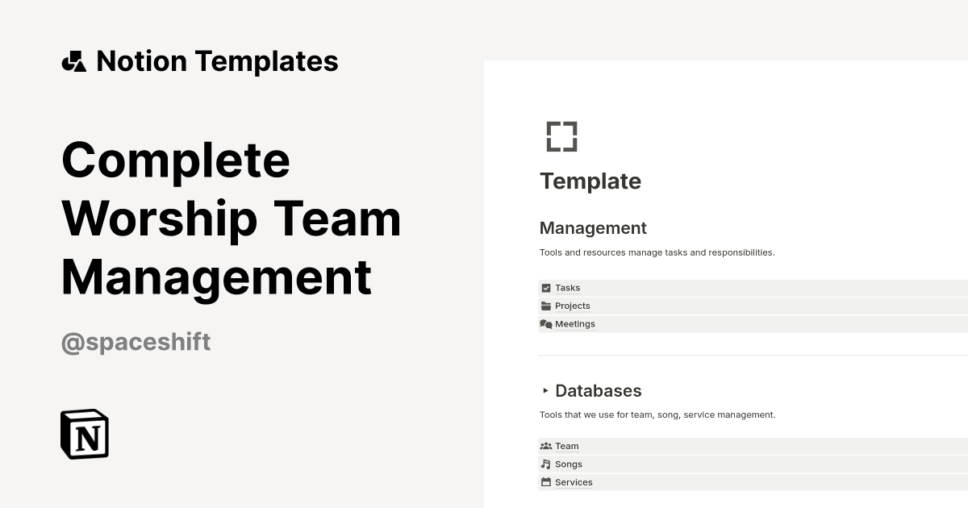Click the Management section heading
The width and height of the screenshot is (968, 508).
(x=593, y=228)
